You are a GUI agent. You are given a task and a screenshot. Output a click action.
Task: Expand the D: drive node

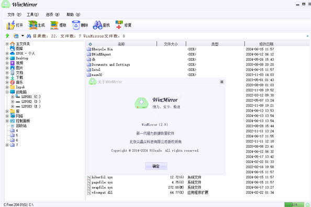point(13,102)
